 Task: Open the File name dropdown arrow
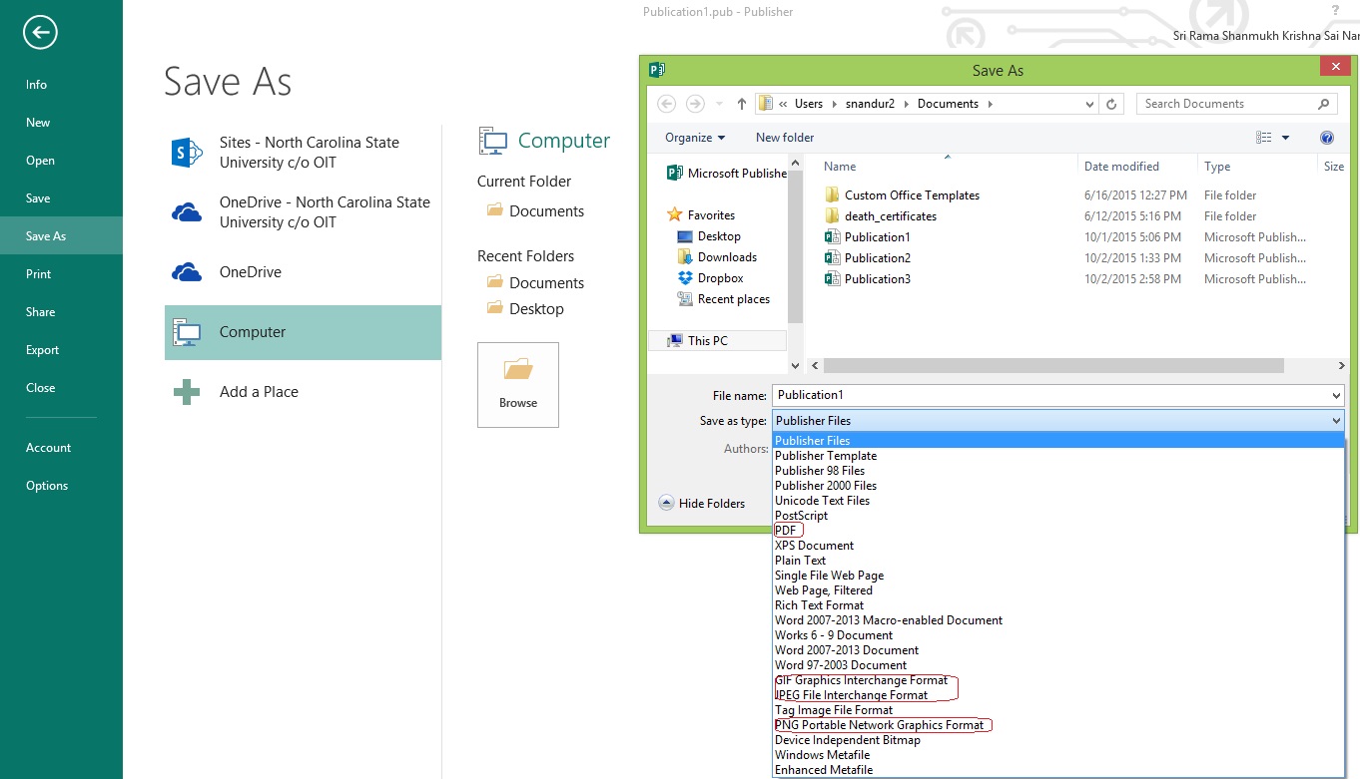[x=1337, y=396]
